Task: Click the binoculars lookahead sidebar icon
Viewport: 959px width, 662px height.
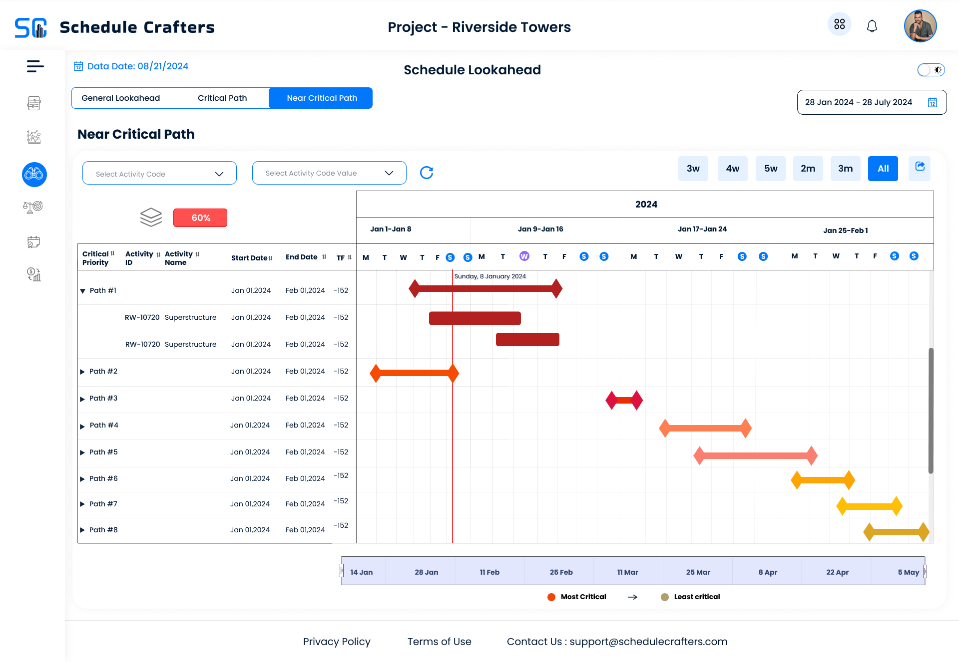Action: [x=34, y=175]
